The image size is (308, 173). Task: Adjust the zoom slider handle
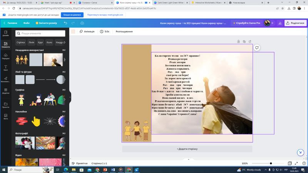pyautogui.click(x=271, y=163)
